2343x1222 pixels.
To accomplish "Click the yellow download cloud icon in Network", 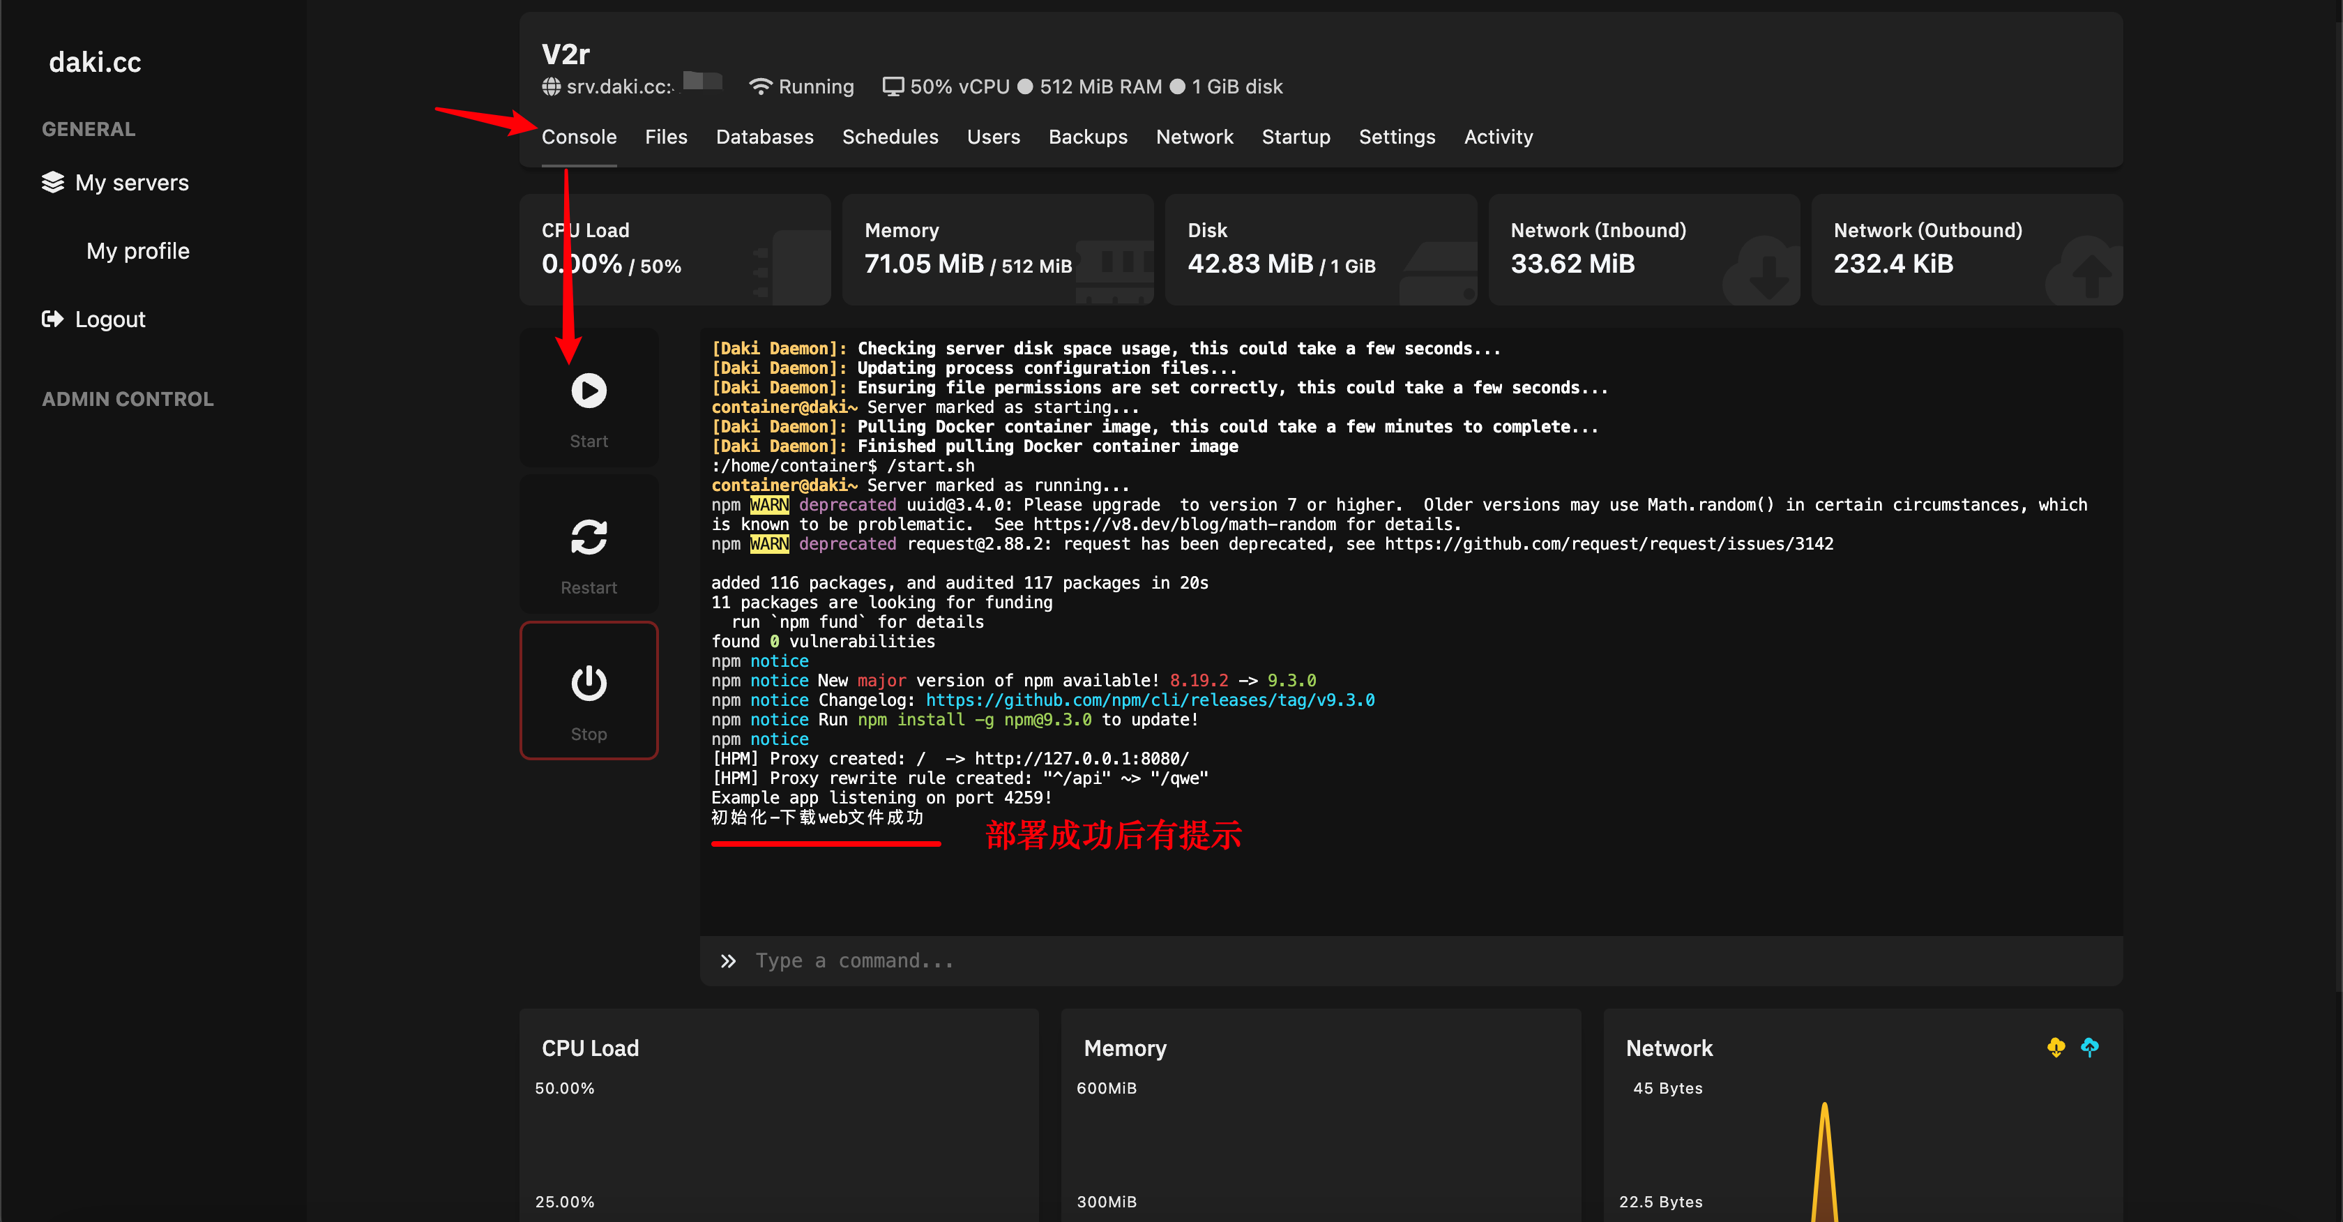I will click(2056, 1048).
